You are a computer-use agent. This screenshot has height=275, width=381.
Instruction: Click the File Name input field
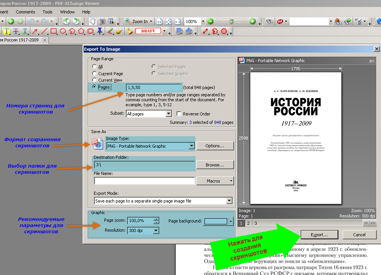tap(144, 181)
